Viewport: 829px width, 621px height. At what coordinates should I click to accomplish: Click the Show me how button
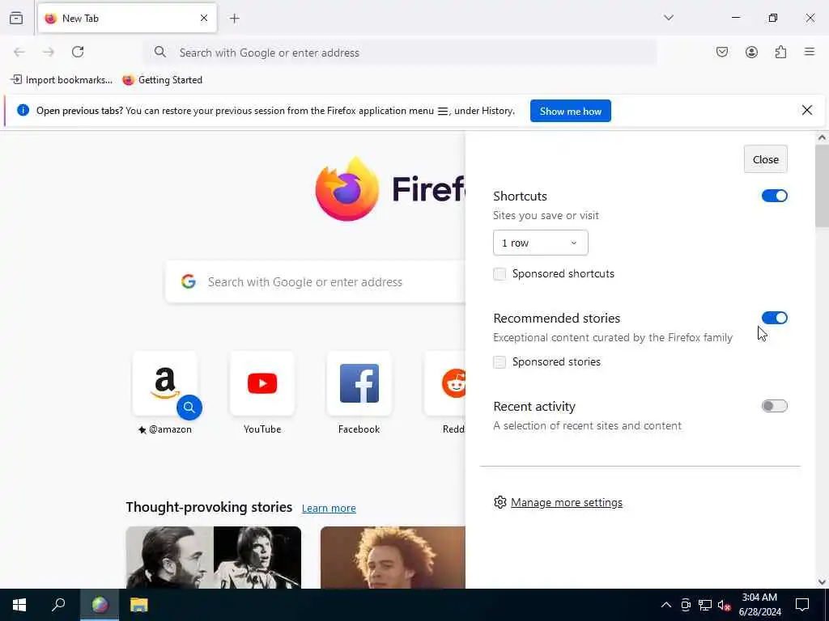[571, 111]
